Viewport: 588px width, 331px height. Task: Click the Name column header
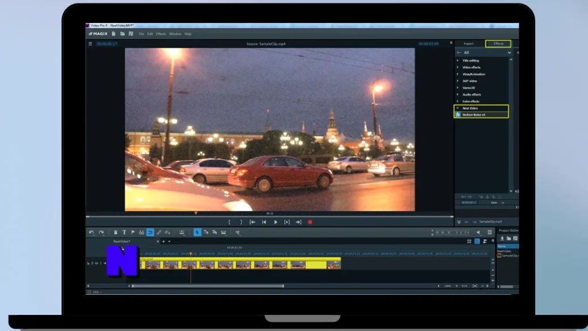[508, 246]
